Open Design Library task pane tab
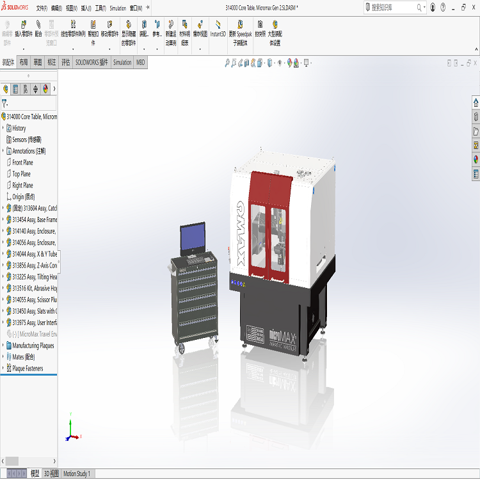The height and width of the screenshot is (480, 480). [476, 116]
